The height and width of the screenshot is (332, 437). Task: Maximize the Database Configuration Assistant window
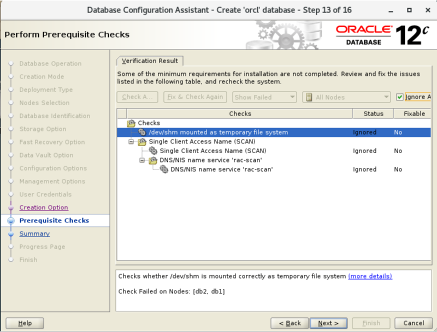click(409, 10)
